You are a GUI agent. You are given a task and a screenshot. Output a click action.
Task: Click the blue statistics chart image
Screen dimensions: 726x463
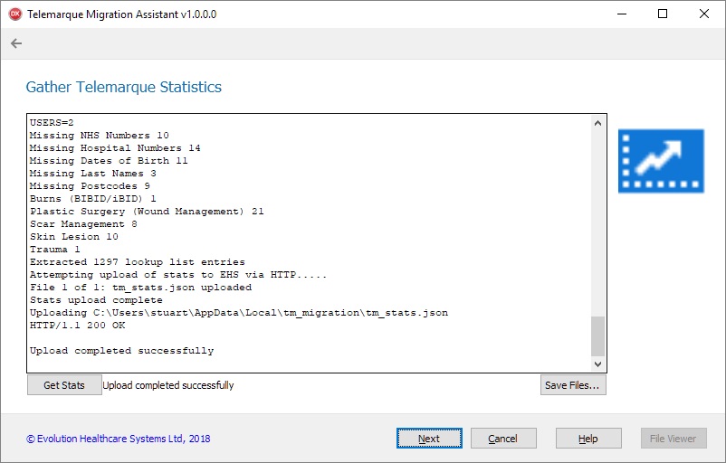click(661, 160)
